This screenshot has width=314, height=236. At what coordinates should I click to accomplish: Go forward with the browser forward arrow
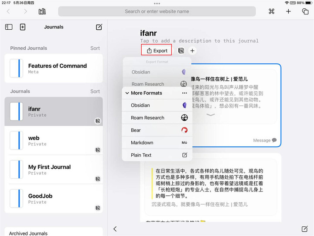click(x=25, y=11)
